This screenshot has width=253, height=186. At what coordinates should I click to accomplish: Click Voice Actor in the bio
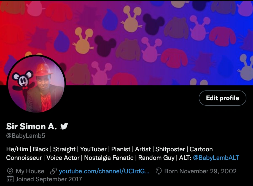click(63, 158)
